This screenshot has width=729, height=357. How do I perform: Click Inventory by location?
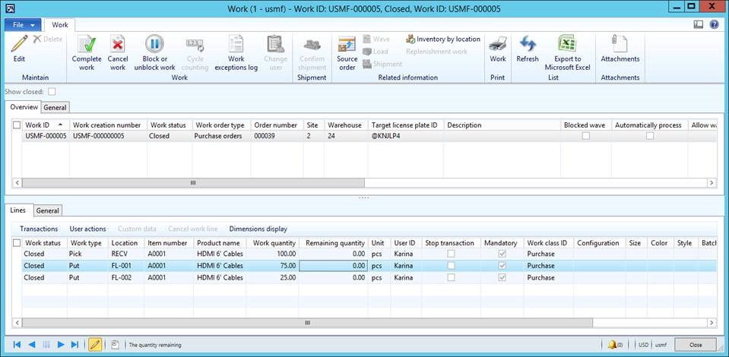(x=443, y=39)
